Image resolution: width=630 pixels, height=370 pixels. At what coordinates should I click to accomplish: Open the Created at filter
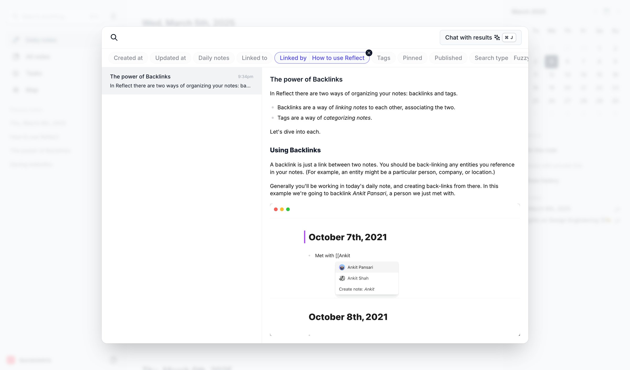click(x=128, y=58)
